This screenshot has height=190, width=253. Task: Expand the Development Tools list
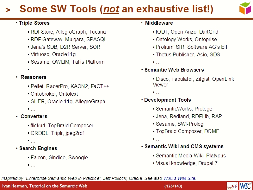(x=141, y=100)
